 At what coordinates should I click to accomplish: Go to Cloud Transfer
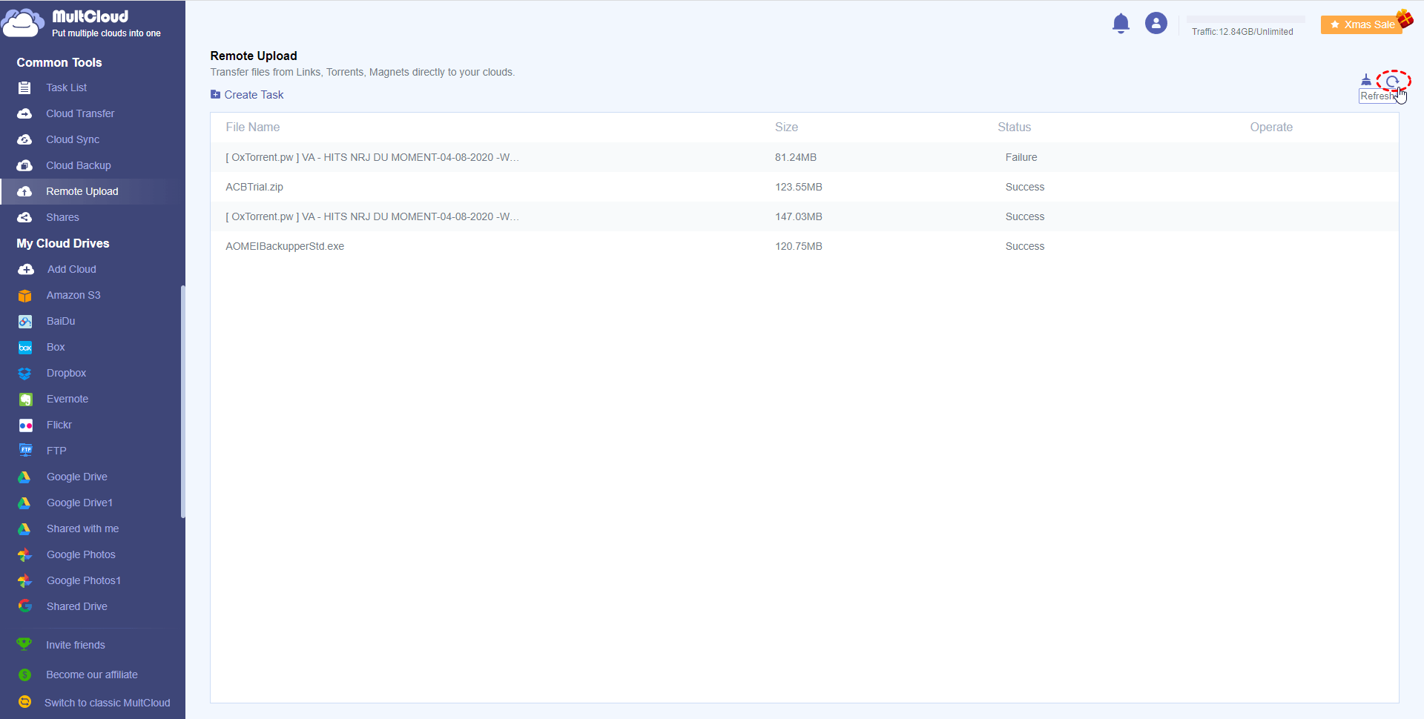pos(80,113)
